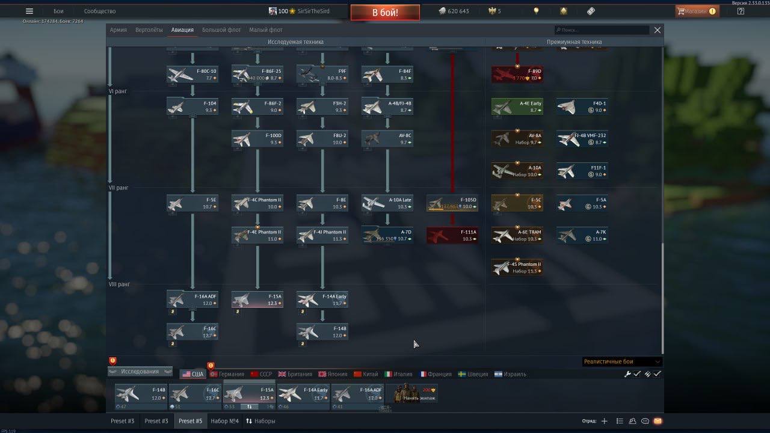Select the F-14A Early crew slot
Image resolution: width=770 pixels, height=433 pixels.
pyautogui.click(x=303, y=396)
